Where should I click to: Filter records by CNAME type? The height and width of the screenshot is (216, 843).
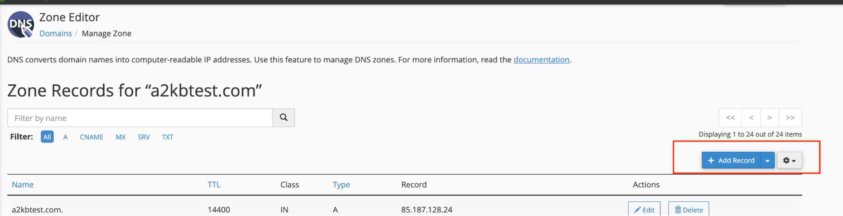(x=92, y=137)
